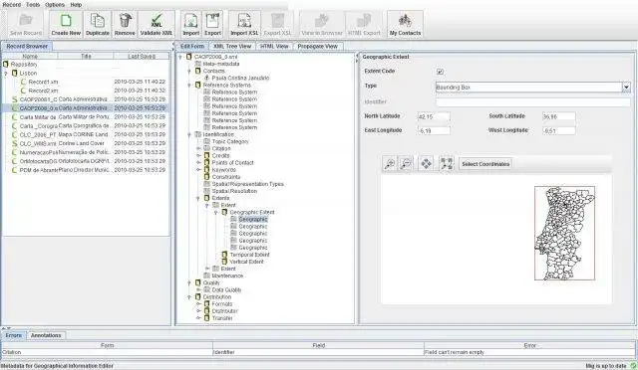The height and width of the screenshot is (370, 638).
Task: Click the zoom out map icon
Action: (406, 164)
